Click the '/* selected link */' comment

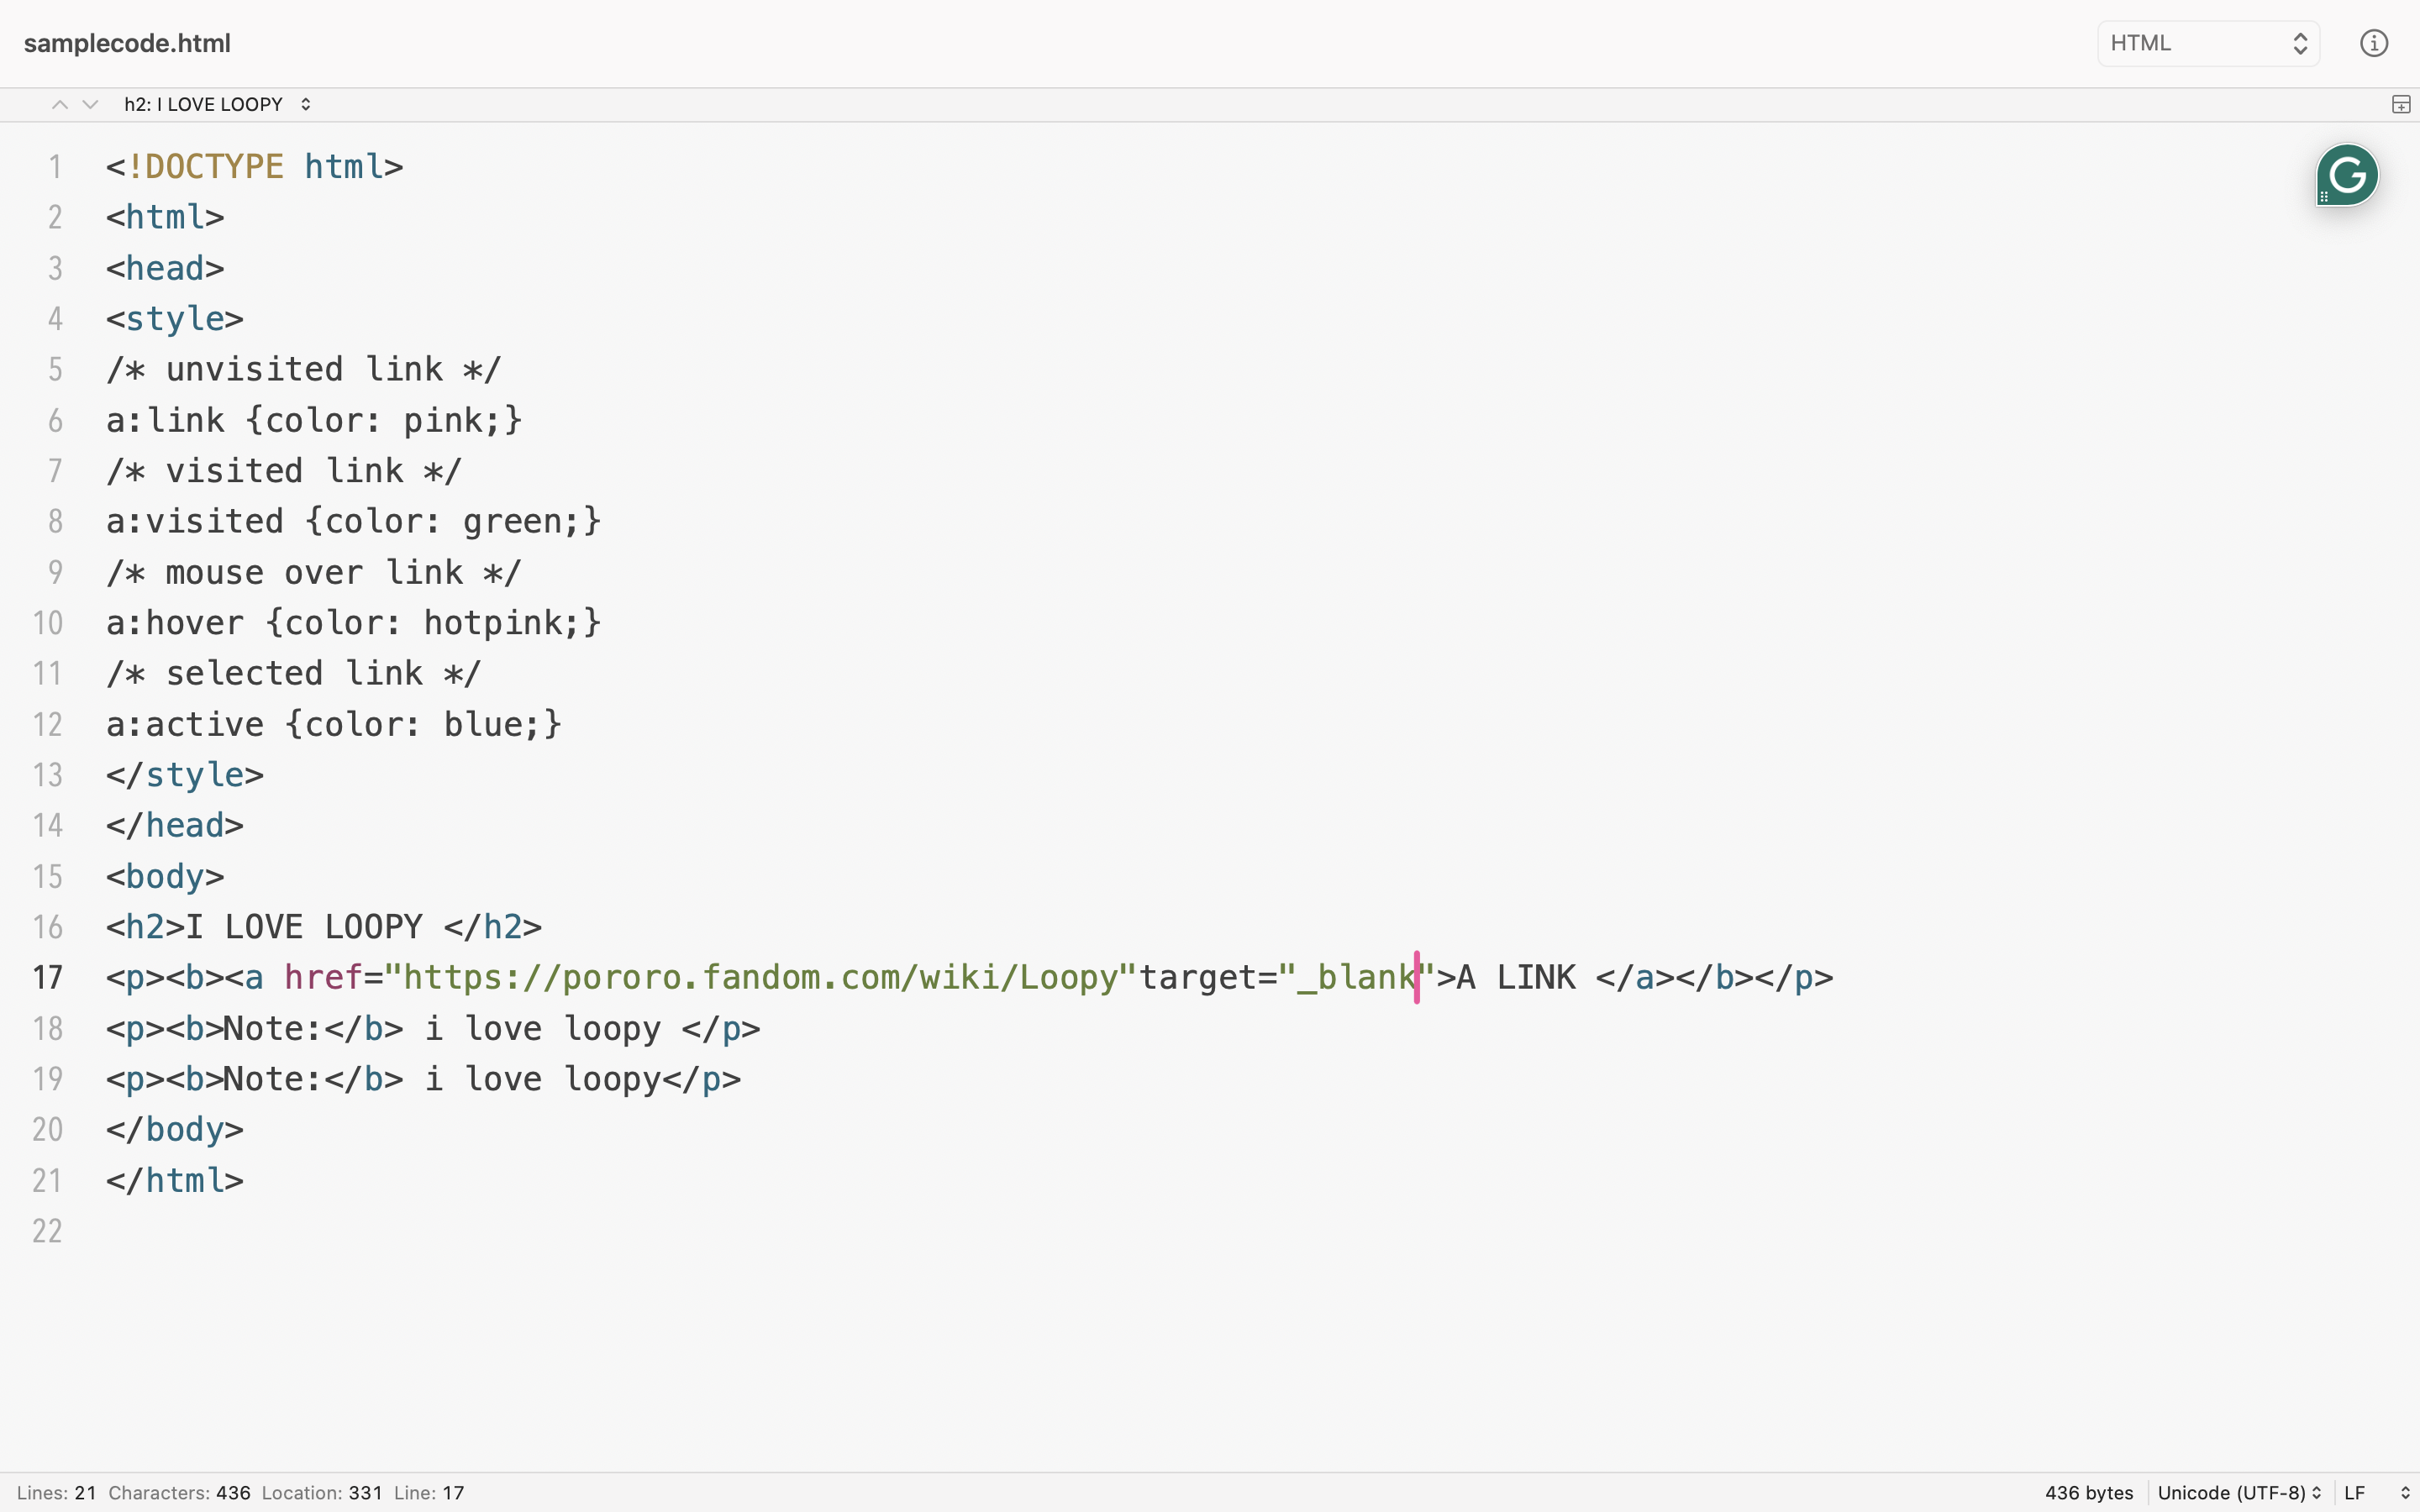pyautogui.click(x=294, y=673)
